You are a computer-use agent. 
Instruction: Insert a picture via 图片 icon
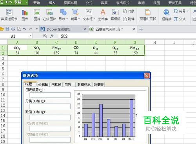pos(37,15)
